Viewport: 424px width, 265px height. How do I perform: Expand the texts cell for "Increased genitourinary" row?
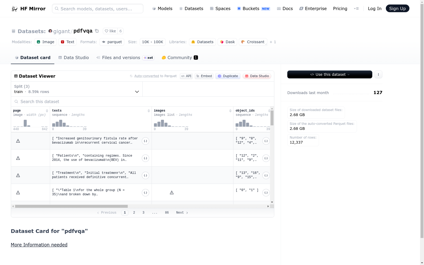point(145,141)
